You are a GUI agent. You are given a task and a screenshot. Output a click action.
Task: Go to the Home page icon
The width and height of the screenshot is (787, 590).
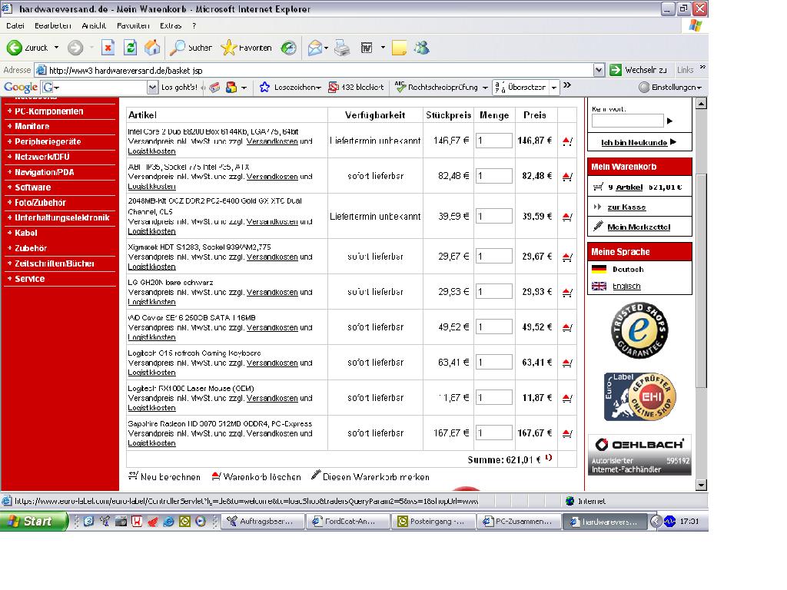pos(152,48)
